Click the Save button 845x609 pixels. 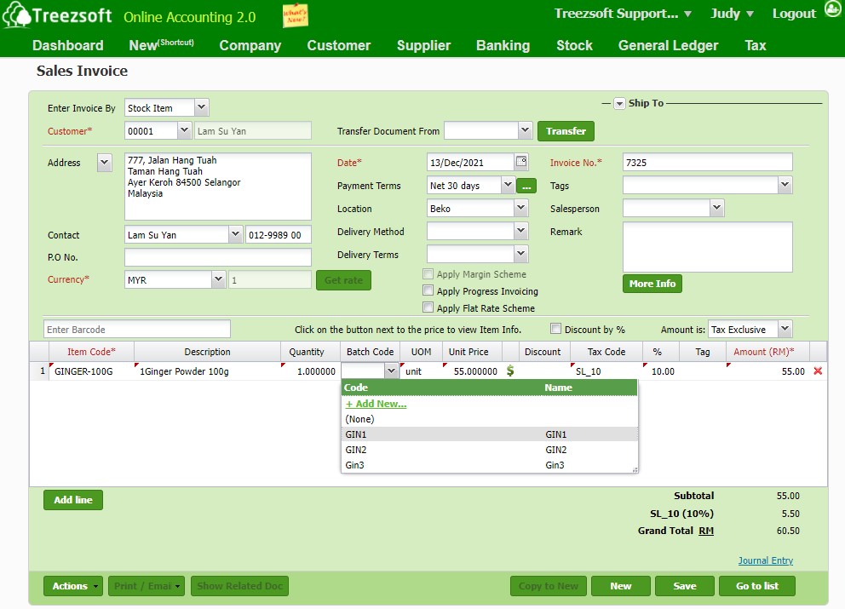tap(684, 586)
